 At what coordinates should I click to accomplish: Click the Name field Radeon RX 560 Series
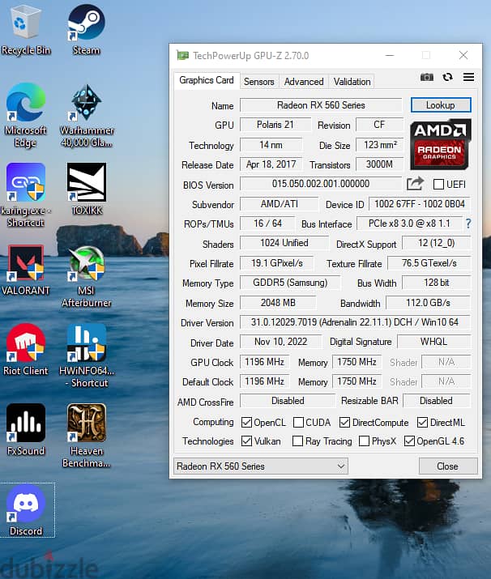(321, 105)
